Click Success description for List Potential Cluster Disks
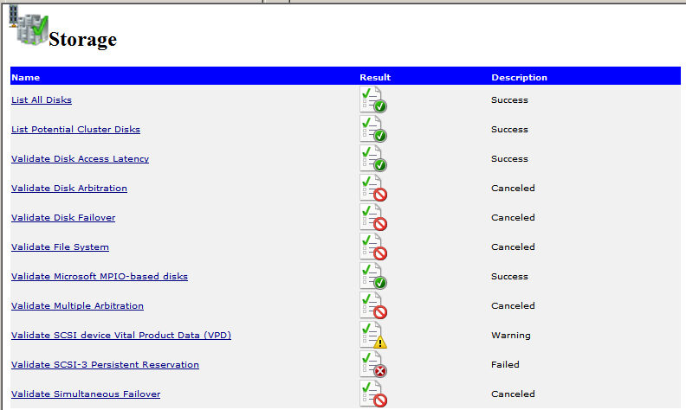686x410 pixels. coord(509,130)
